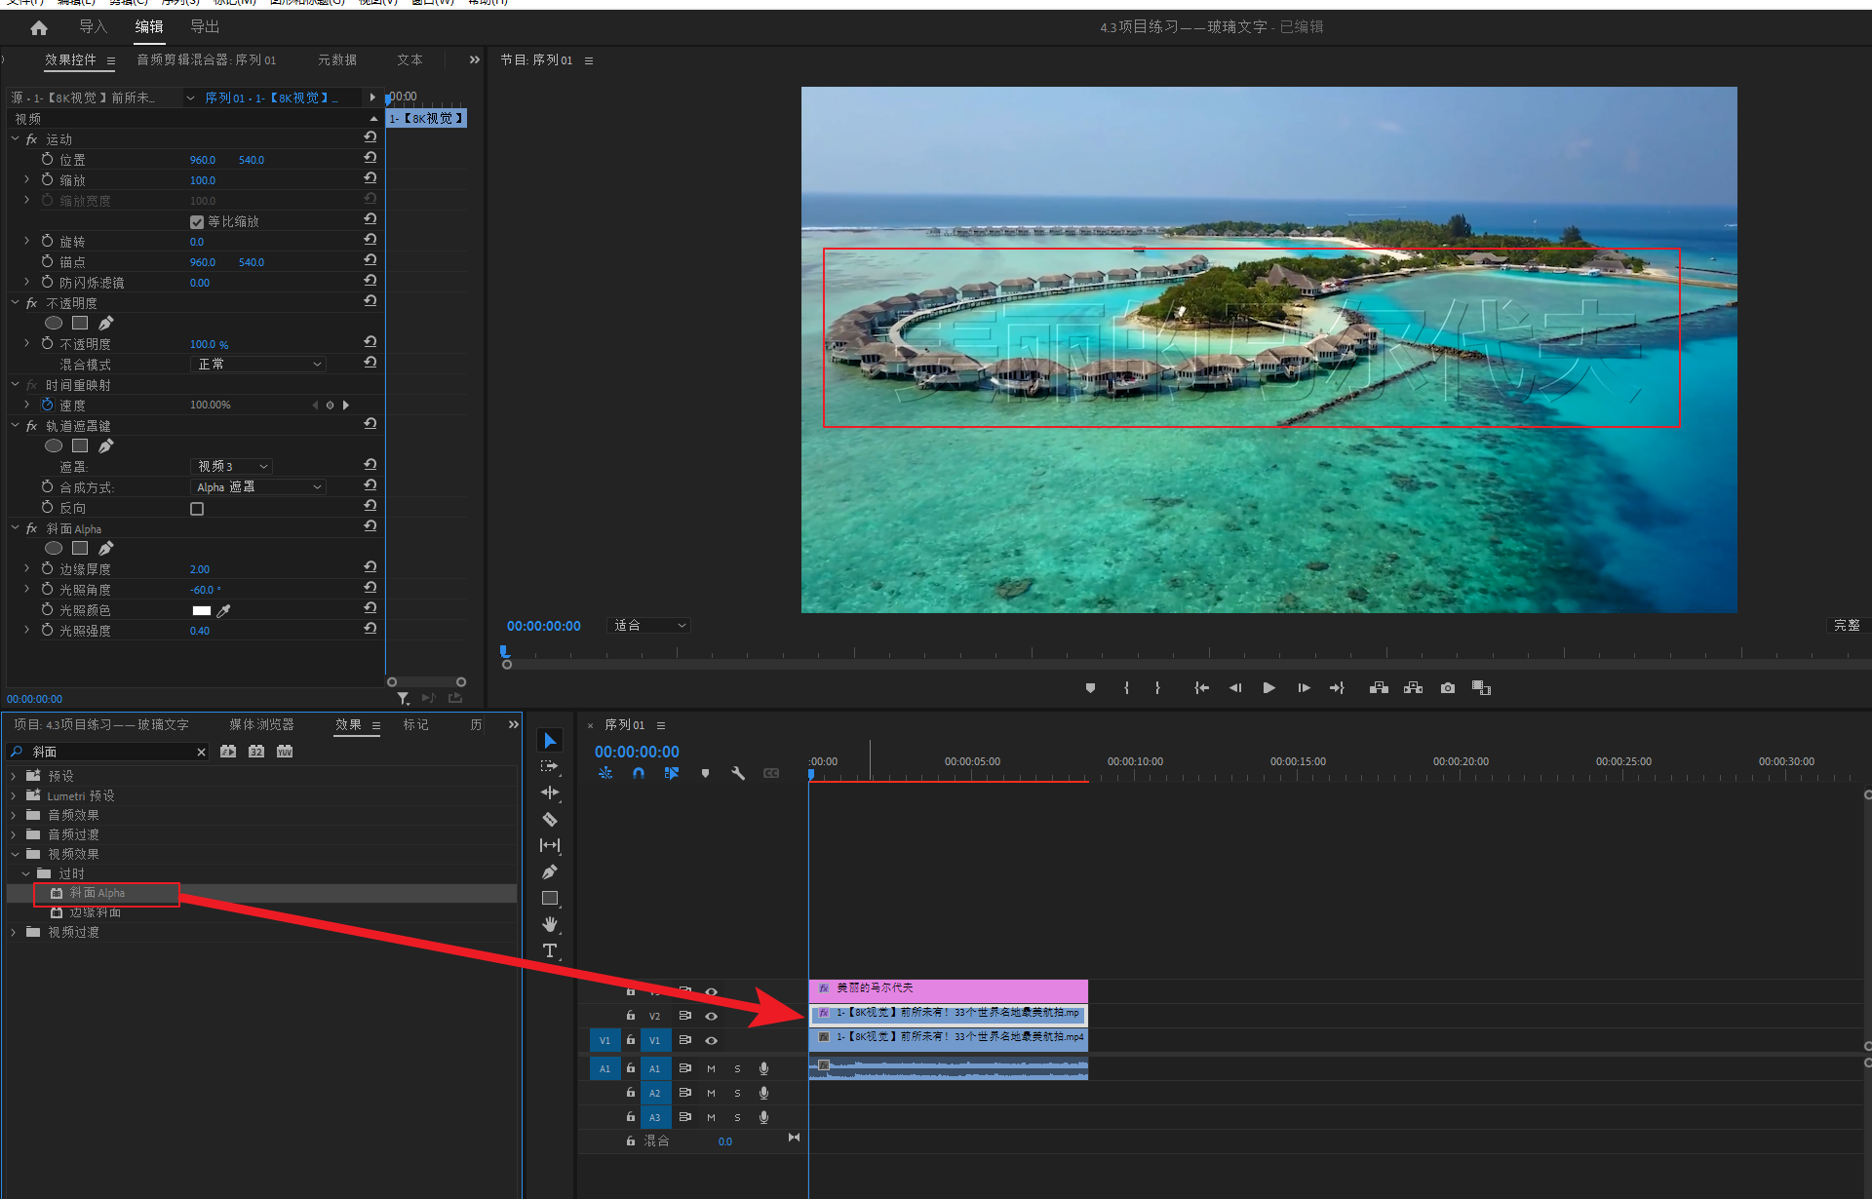Select the Type tool
This screenshot has height=1199, width=1872.
[x=550, y=950]
